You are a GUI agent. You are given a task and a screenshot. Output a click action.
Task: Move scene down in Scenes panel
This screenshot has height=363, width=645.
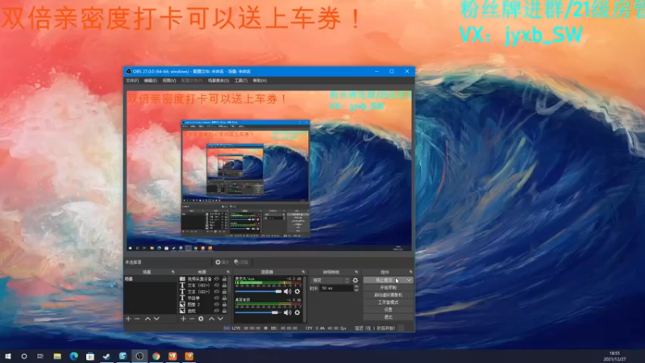pos(156,319)
